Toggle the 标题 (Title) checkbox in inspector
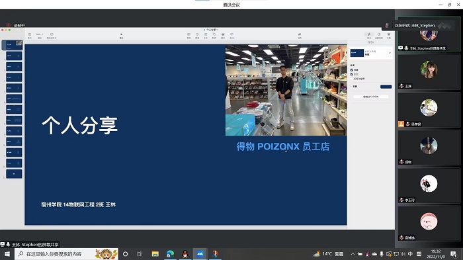 click(x=352, y=70)
